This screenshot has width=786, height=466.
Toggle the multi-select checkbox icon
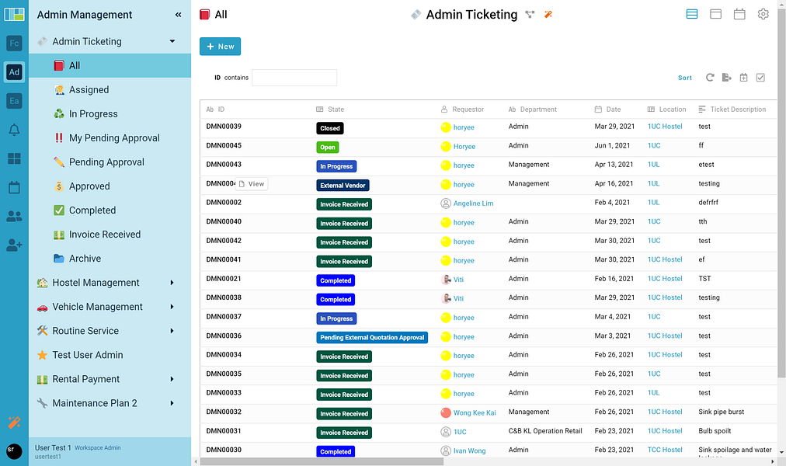click(x=760, y=77)
